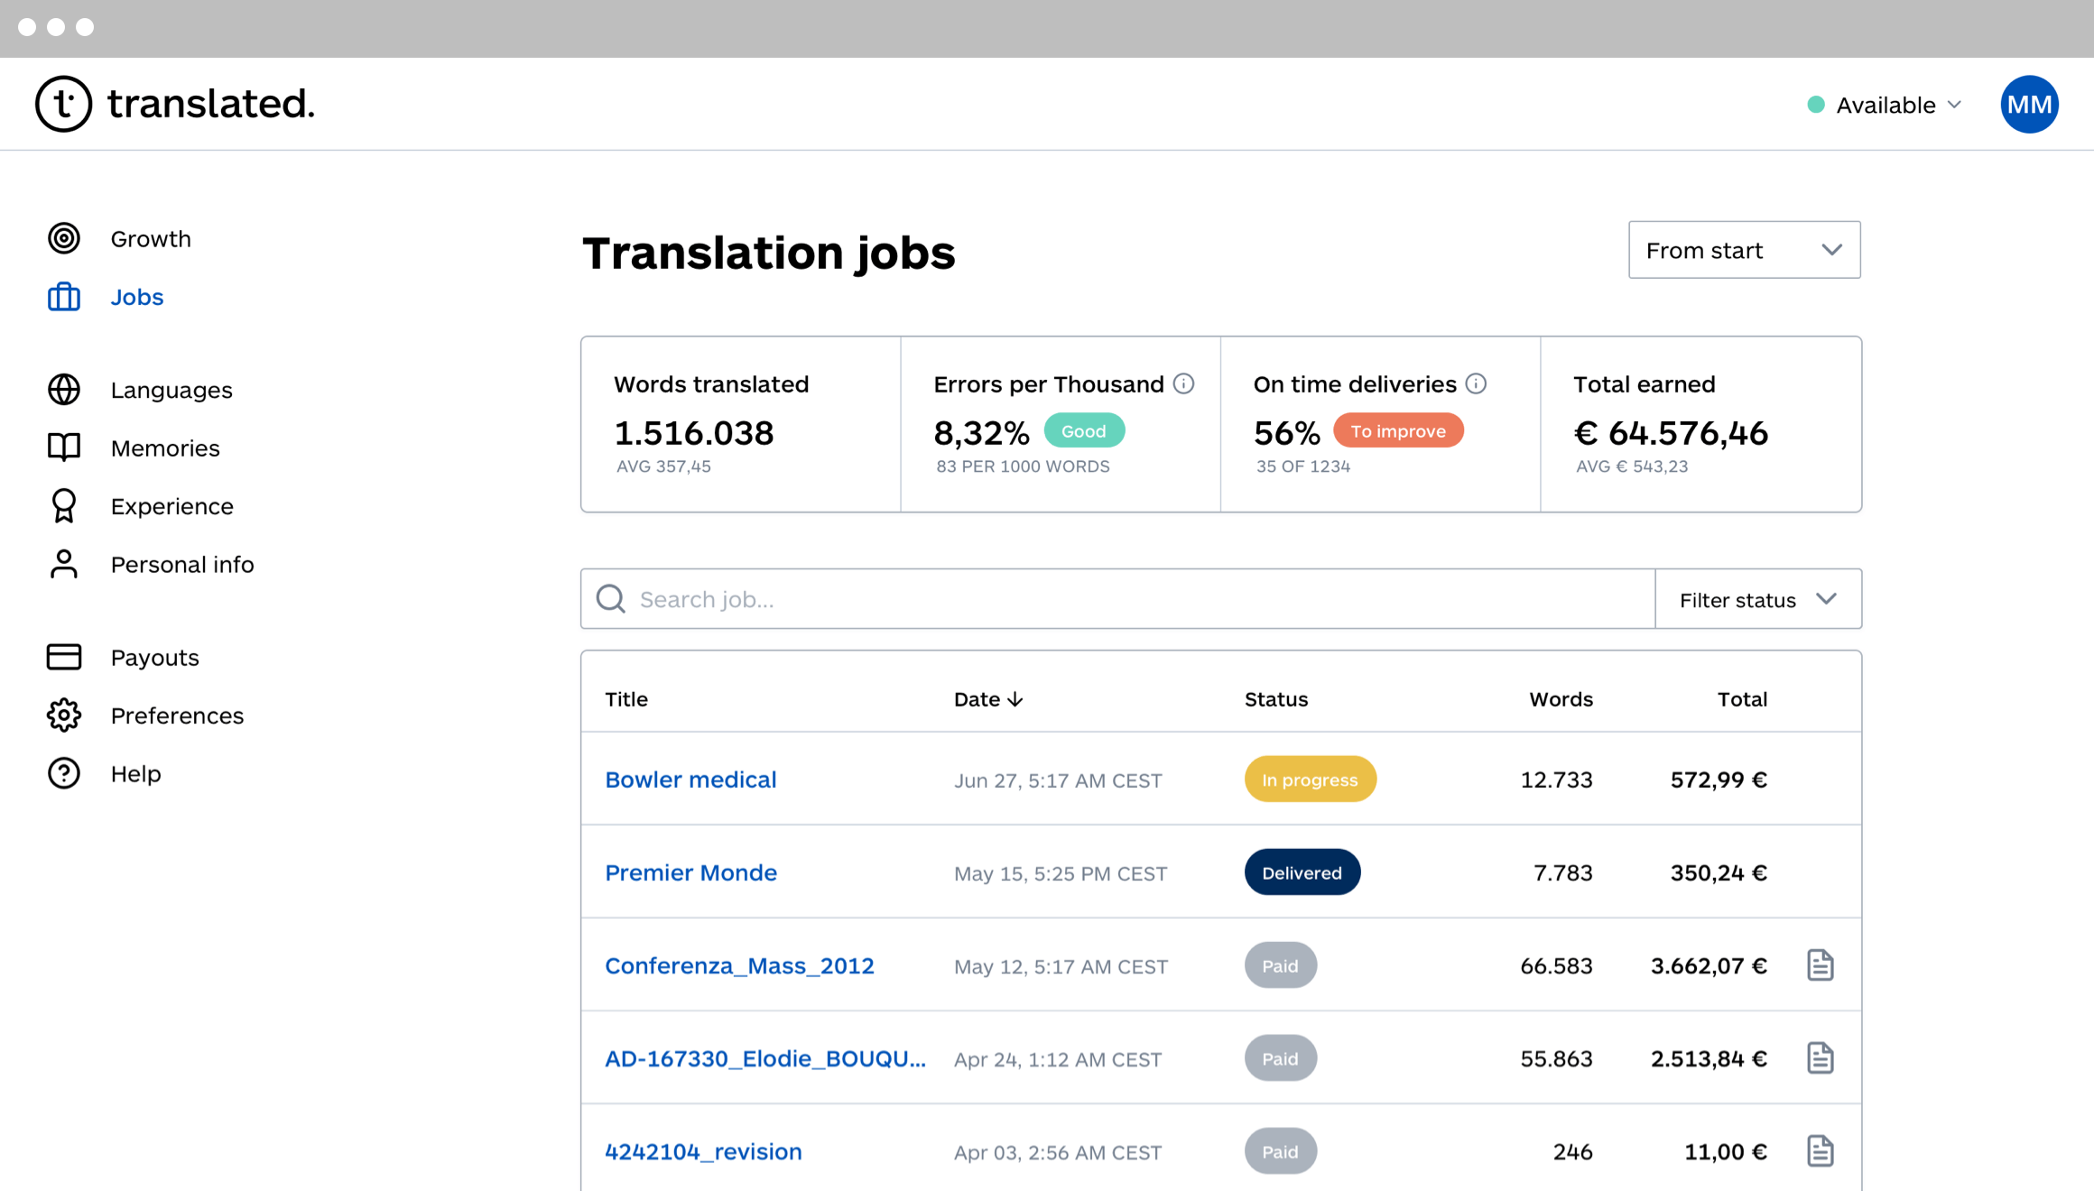The height and width of the screenshot is (1191, 2094).
Task: Sort jobs by Date column header
Action: pyautogui.click(x=987, y=699)
